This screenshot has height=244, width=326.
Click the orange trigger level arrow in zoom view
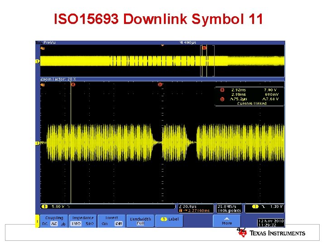click(x=43, y=84)
